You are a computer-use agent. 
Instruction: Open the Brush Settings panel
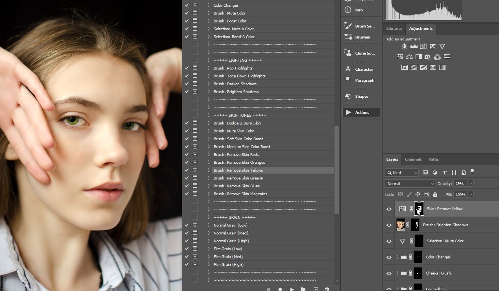348,26
